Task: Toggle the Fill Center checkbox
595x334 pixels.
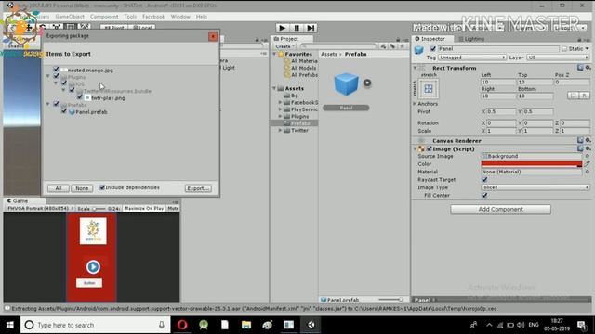Action: [484, 196]
